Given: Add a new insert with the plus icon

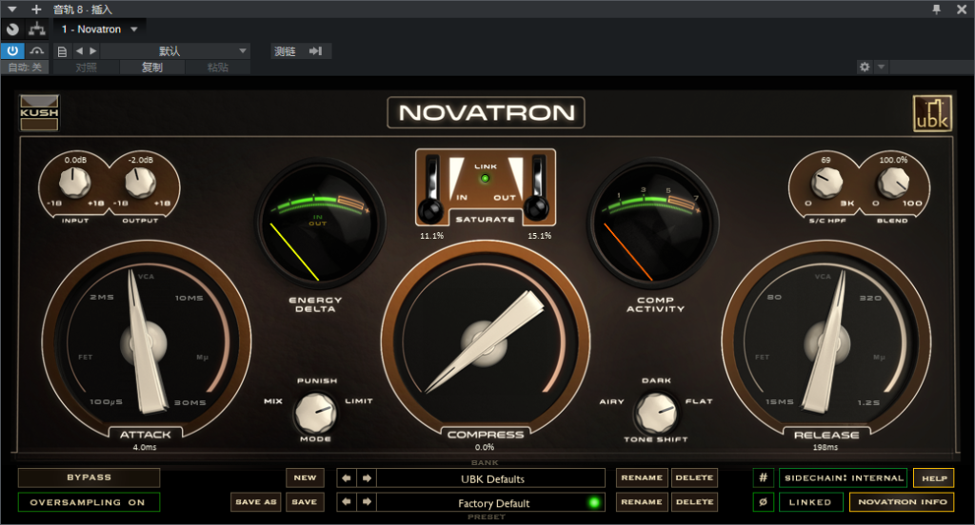Looking at the screenshot, I should (36, 10).
